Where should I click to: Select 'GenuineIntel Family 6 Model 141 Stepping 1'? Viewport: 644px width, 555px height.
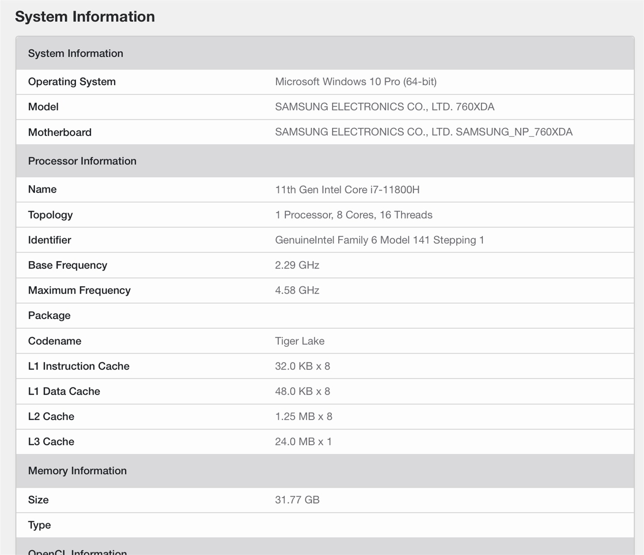click(380, 240)
